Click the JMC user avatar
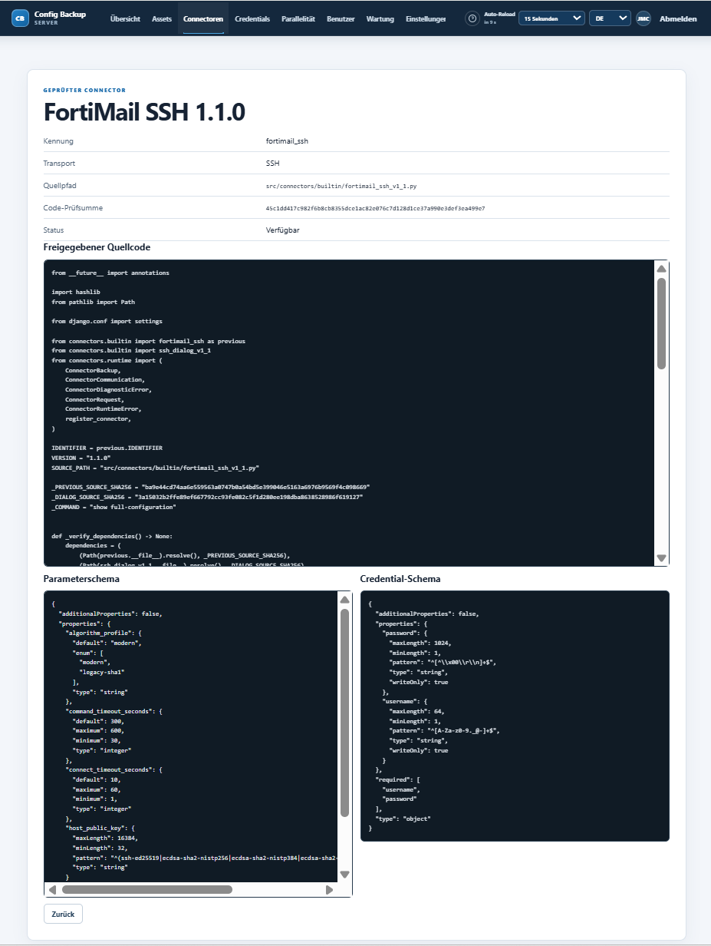711x946 pixels. click(644, 18)
